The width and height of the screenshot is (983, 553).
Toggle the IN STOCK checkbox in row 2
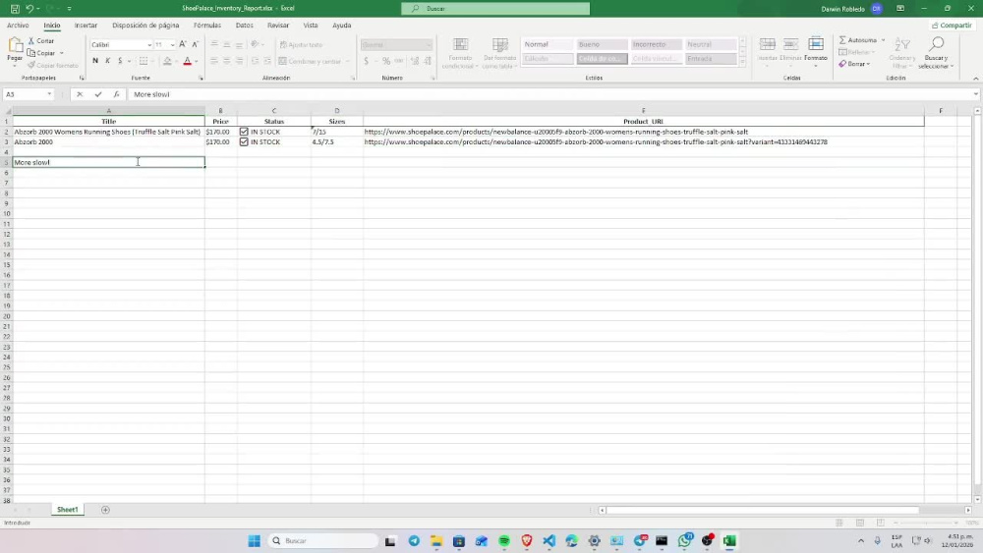pos(244,133)
